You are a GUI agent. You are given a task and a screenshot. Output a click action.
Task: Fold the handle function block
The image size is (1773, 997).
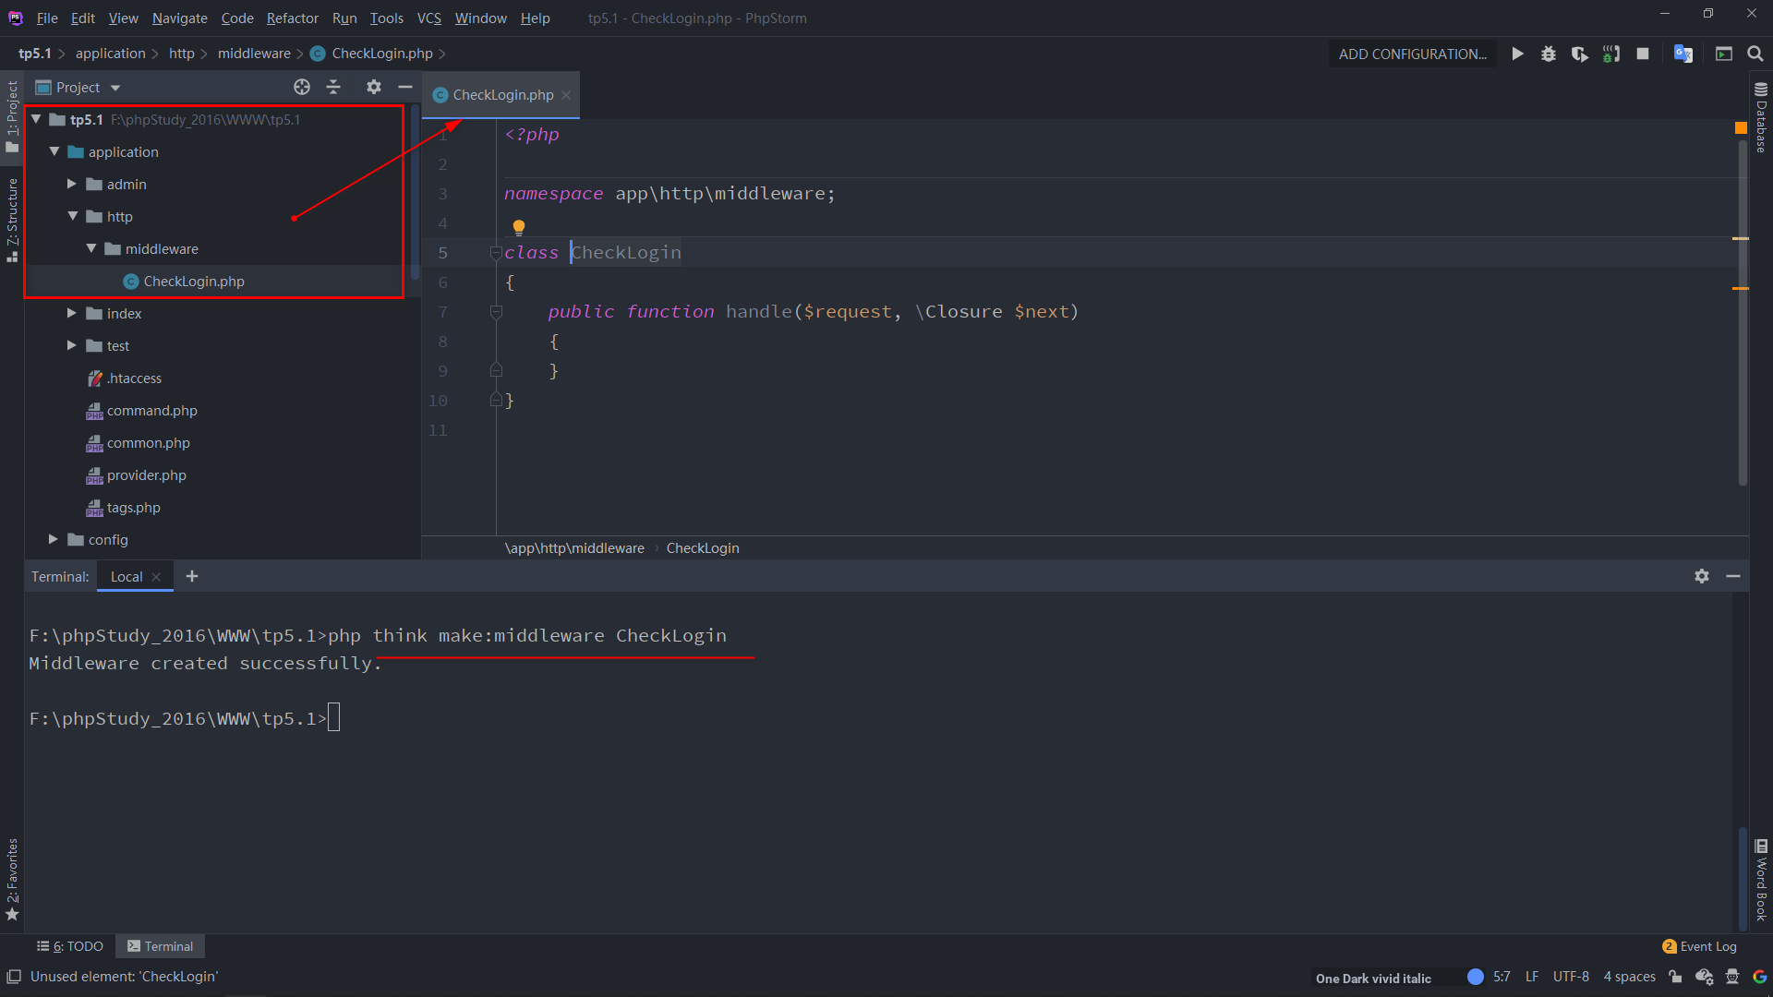pos(496,312)
